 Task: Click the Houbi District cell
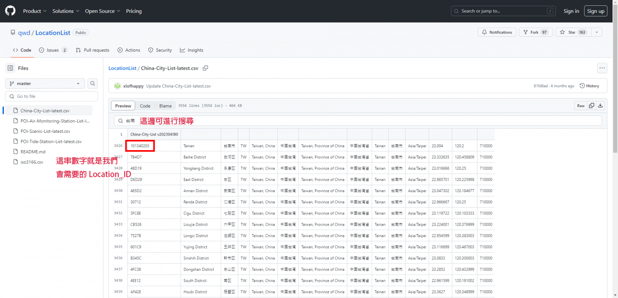click(x=201, y=291)
